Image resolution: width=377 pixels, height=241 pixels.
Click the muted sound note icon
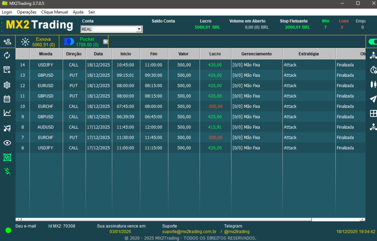point(7,128)
